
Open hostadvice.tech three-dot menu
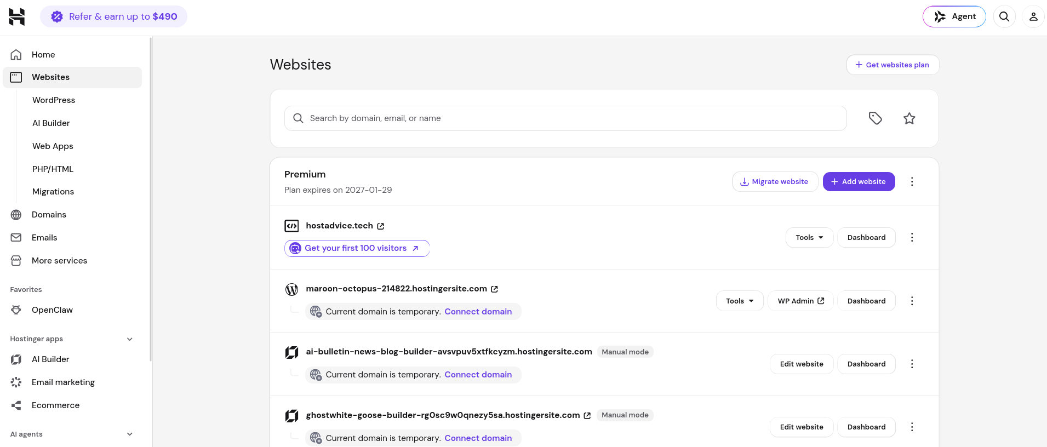pos(912,237)
